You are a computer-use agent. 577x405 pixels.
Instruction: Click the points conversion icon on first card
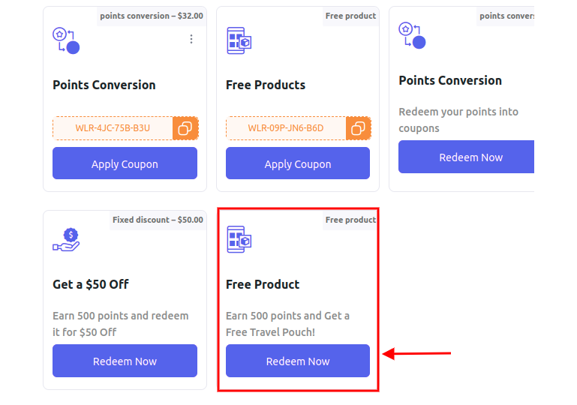click(x=66, y=40)
